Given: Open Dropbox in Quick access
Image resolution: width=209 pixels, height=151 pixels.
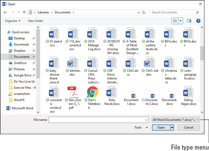Looking at the screenshot, I should 20,51.
